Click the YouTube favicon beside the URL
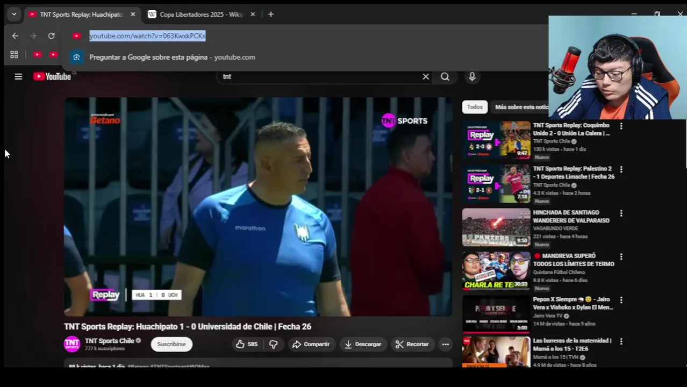 pos(76,36)
